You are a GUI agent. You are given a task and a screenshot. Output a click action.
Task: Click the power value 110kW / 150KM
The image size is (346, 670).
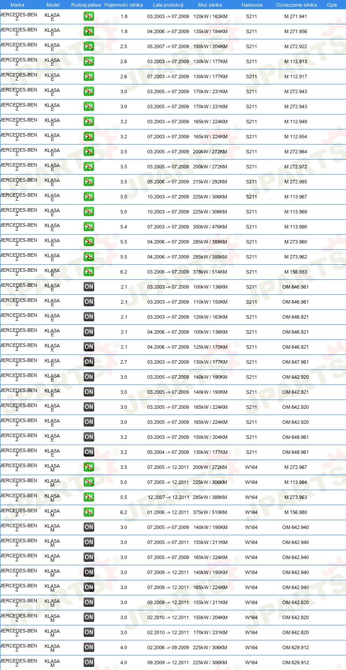click(x=210, y=302)
